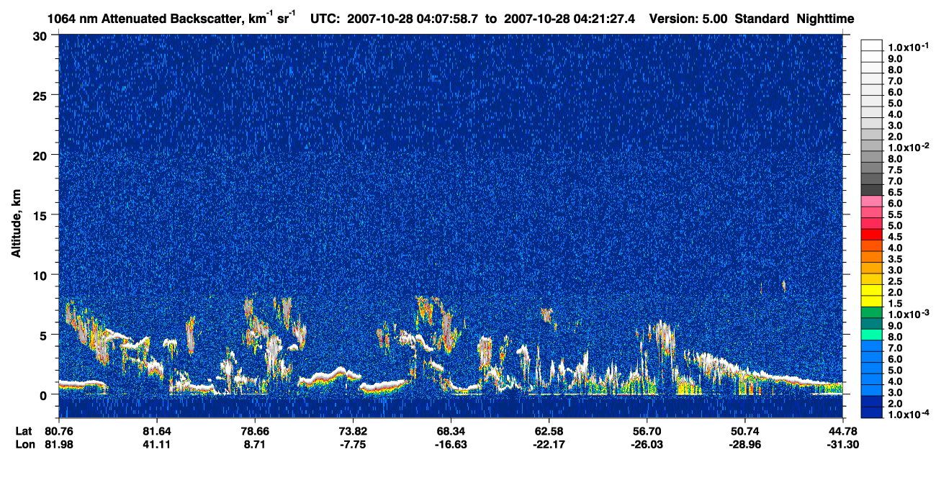Click end time '2007-10-28 04:21:27.4'
The image size is (936, 480).
click(571, 19)
